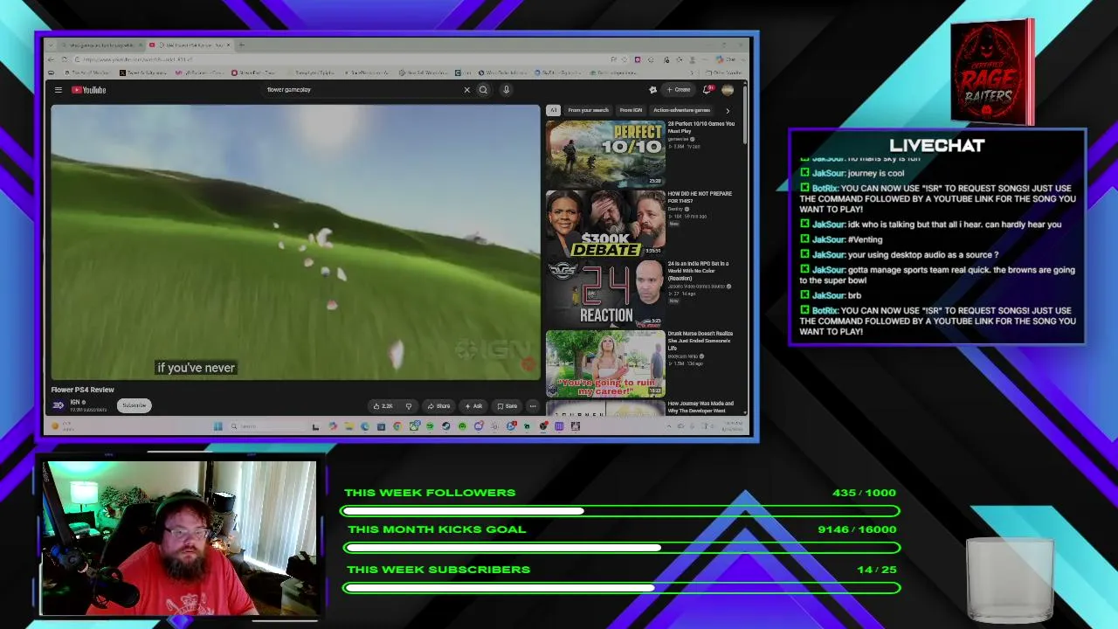1118x629 pixels.
Task: Select the 'All' filter chip
Action: coord(553,110)
